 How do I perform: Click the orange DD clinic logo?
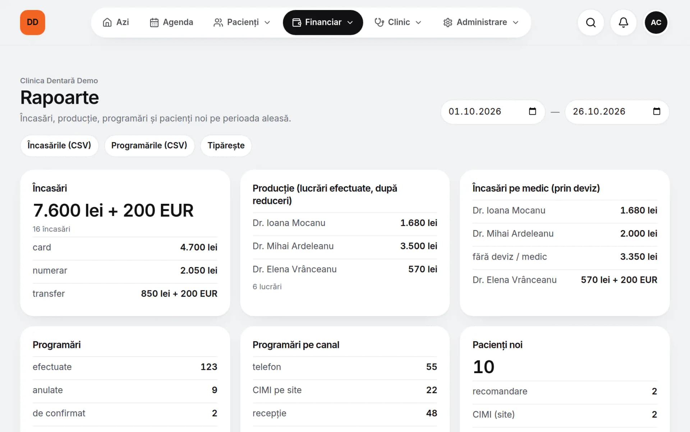click(x=32, y=22)
